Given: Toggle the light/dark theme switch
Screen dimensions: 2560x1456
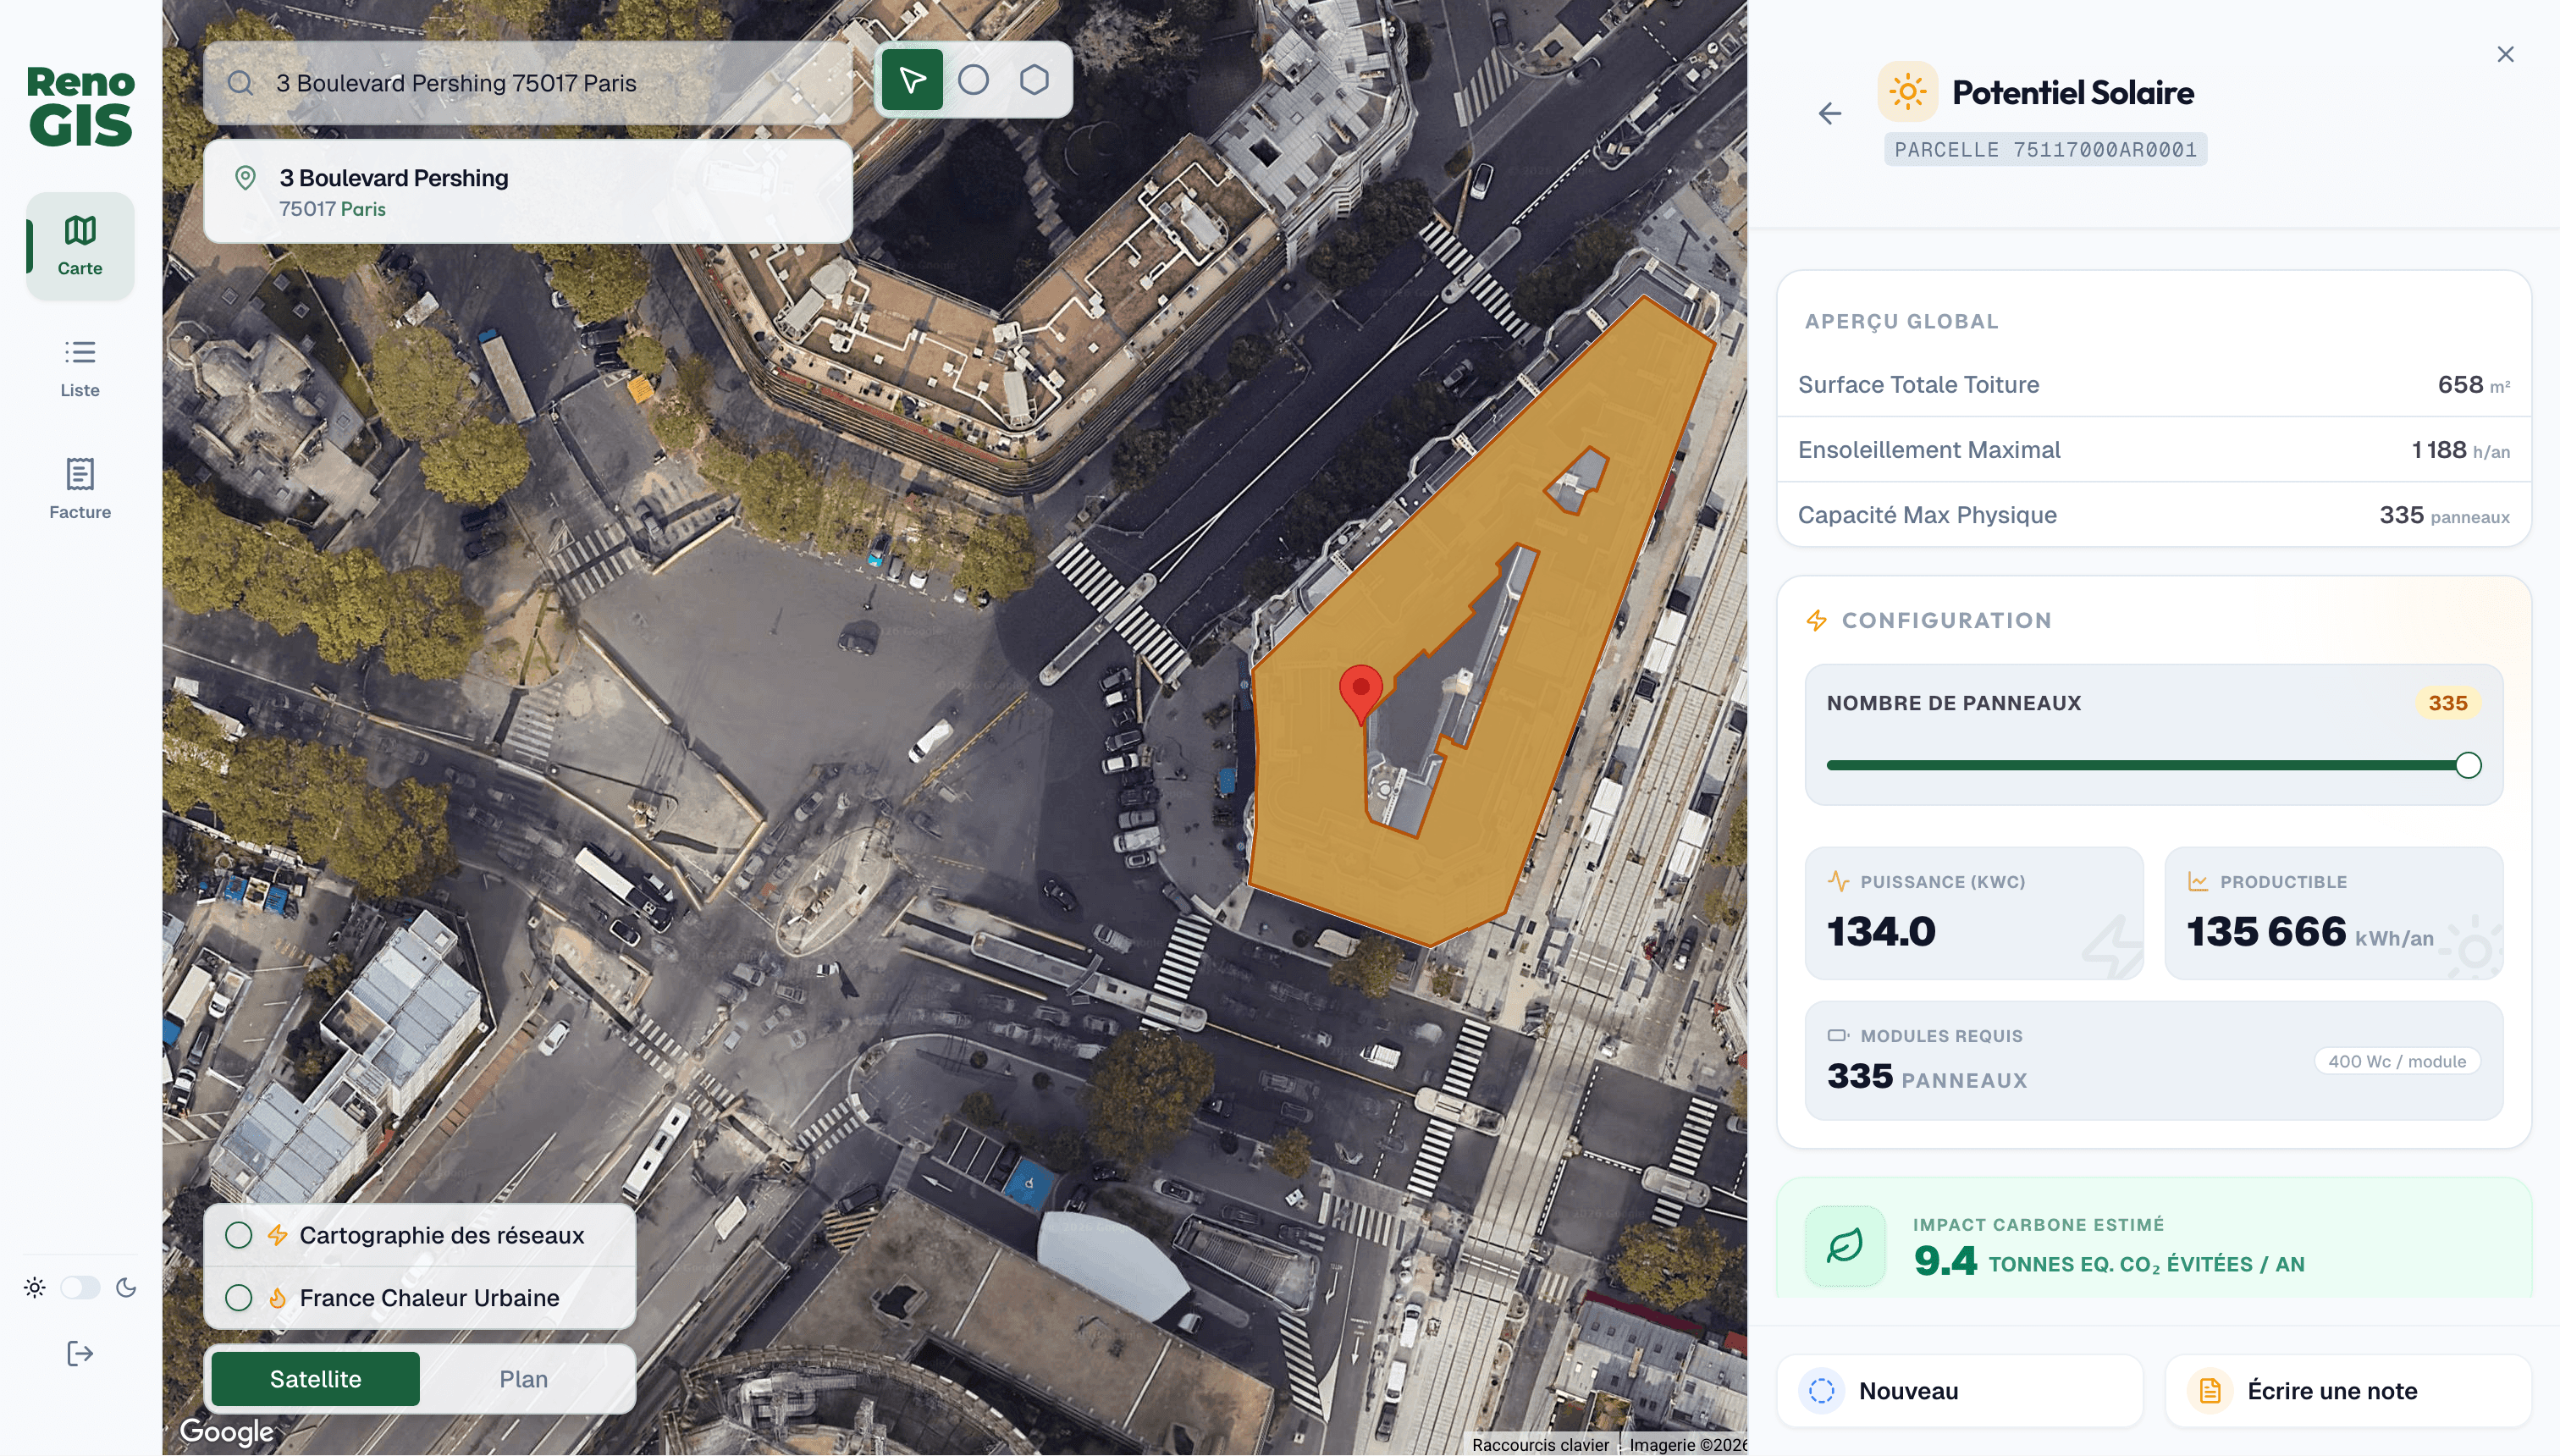Looking at the screenshot, I should click(80, 1287).
